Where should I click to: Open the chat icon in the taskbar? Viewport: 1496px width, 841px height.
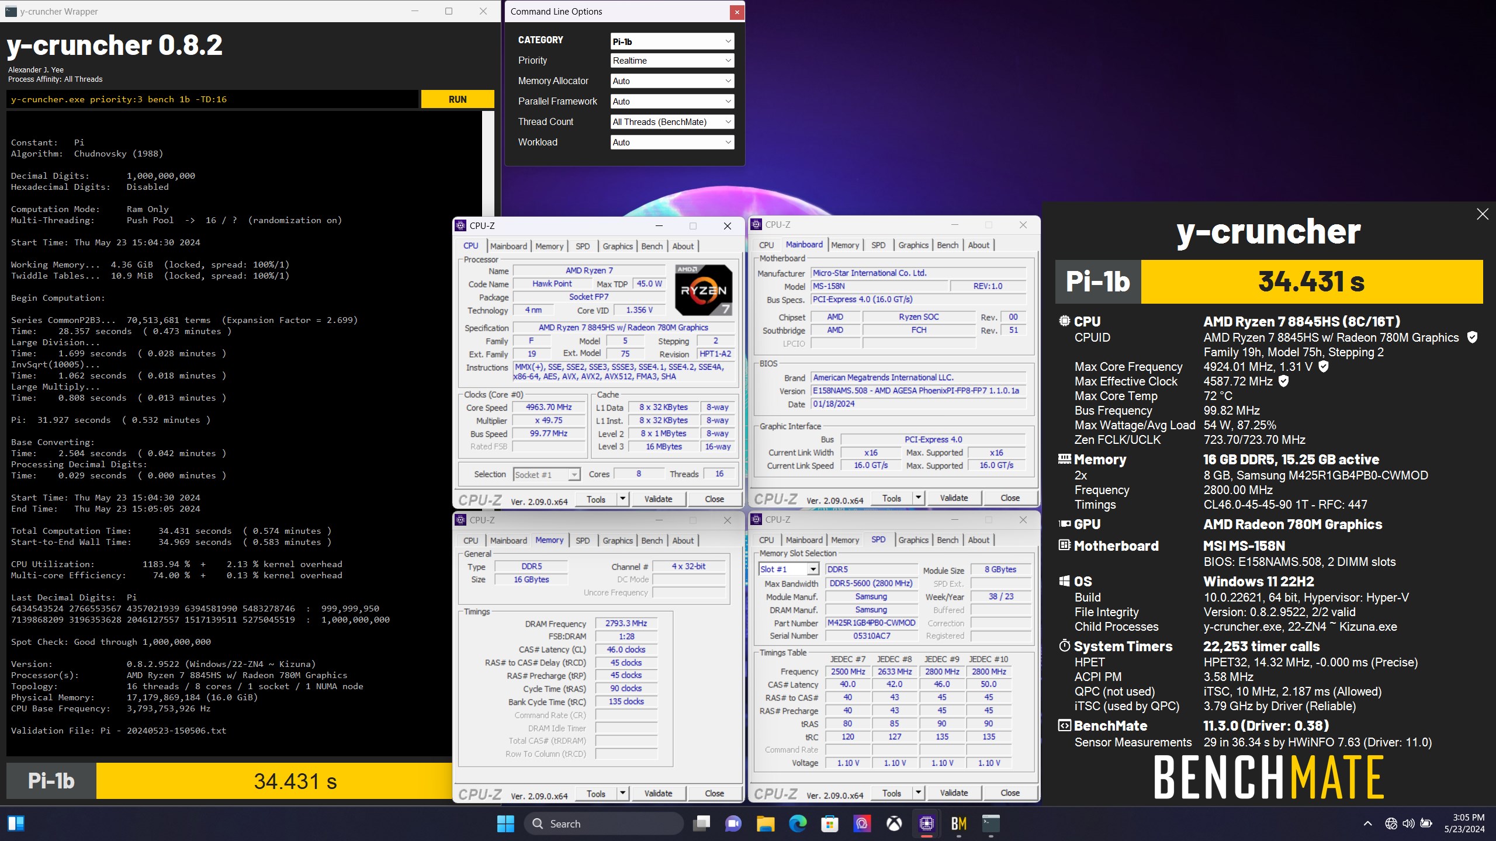733,824
